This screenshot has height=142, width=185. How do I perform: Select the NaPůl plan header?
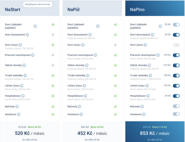(x=92, y=8)
